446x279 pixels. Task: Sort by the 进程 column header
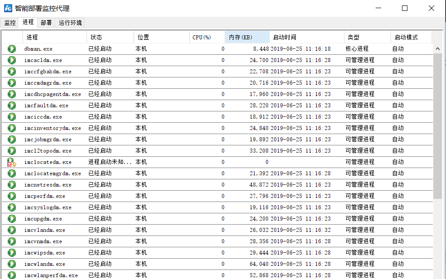point(54,37)
